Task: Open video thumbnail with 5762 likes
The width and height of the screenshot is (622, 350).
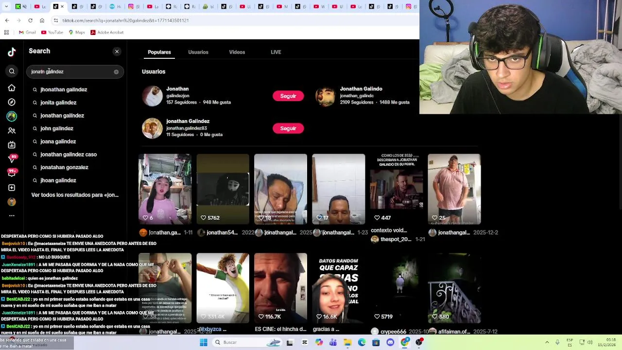Action: click(223, 189)
